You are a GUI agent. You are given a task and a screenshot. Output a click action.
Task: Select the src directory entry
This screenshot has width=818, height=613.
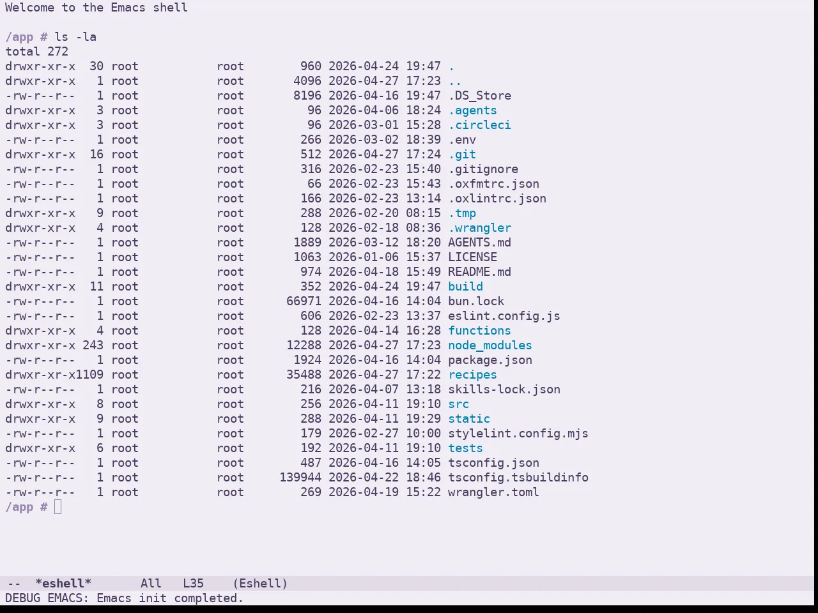(x=458, y=404)
